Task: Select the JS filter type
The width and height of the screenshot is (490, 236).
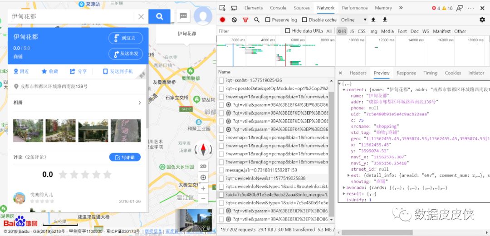Action: click(x=352, y=31)
